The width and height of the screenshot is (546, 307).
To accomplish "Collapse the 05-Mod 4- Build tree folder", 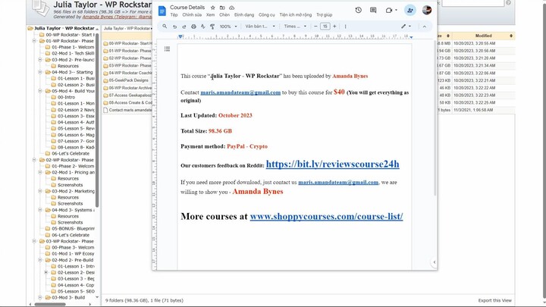I will tap(39, 91).
